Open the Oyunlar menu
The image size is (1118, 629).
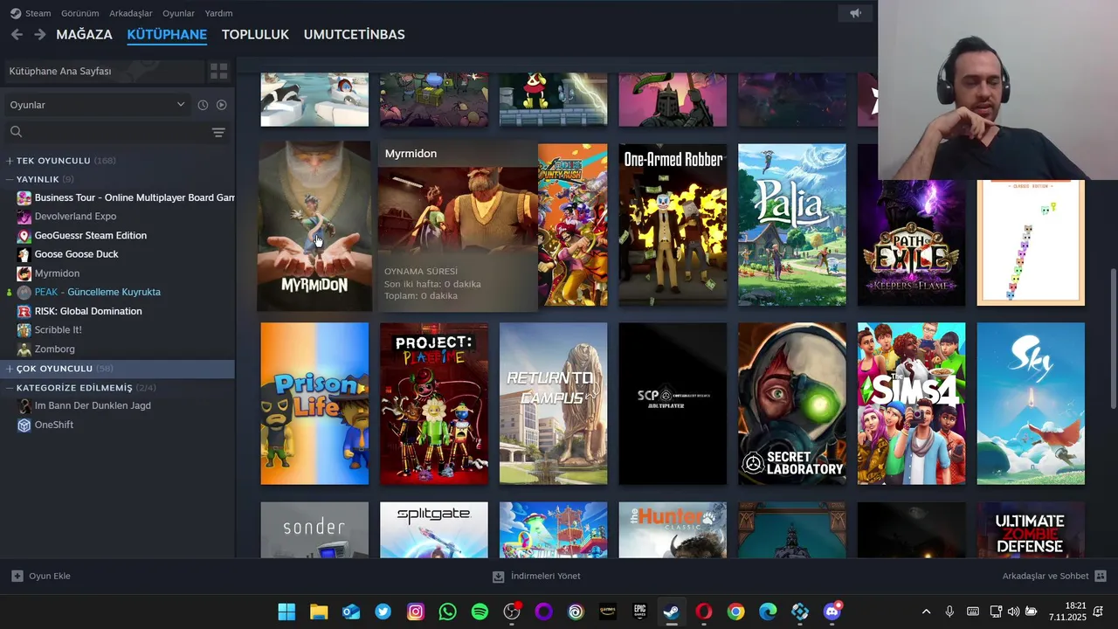coord(179,13)
